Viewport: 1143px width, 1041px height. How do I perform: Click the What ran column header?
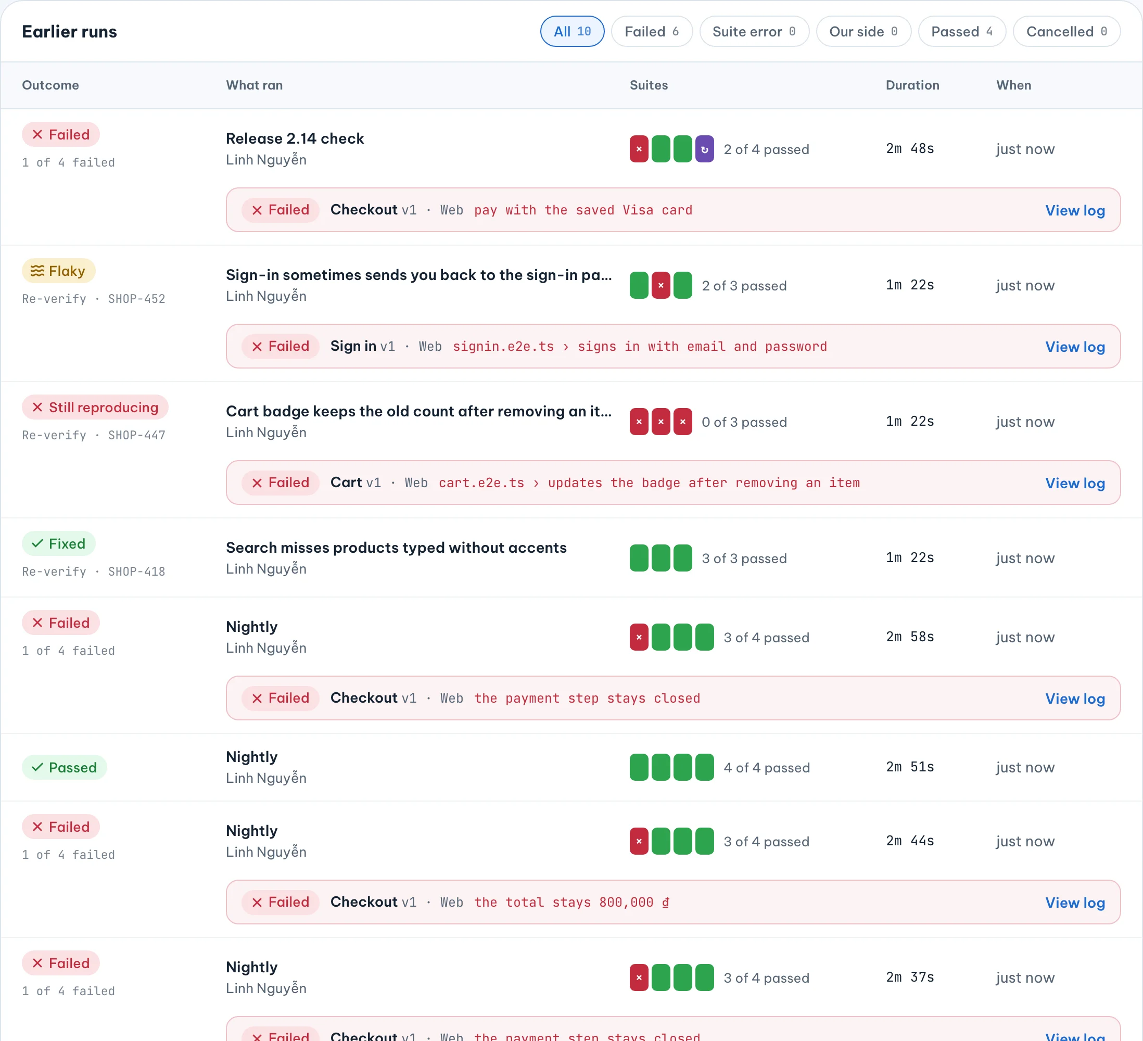pos(254,85)
